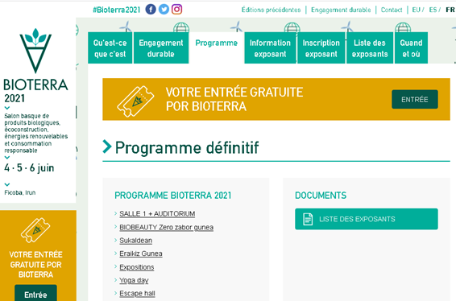Click the Ficoba, Irun location text
The height and width of the screenshot is (301, 456).
tap(20, 192)
